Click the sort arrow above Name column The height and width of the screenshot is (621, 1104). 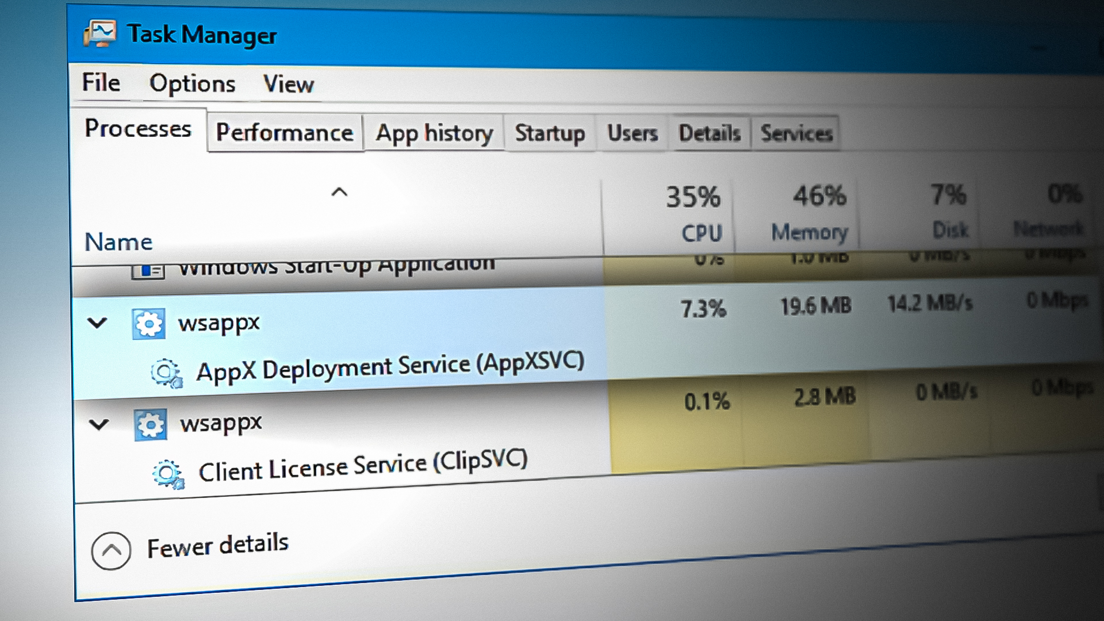[339, 192]
